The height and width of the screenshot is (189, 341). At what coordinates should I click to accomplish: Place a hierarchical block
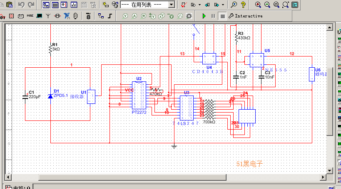coord(101,16)
